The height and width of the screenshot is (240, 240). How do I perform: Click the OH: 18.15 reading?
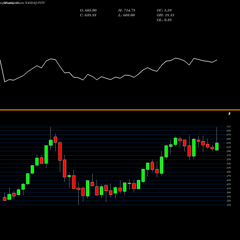pos(166,15)
